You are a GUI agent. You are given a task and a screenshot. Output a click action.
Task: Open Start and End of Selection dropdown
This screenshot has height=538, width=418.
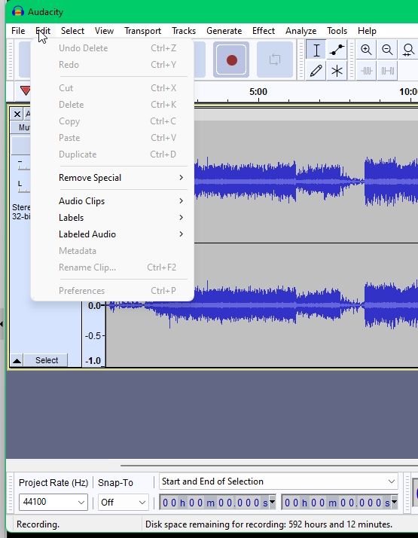pos(278,481)
